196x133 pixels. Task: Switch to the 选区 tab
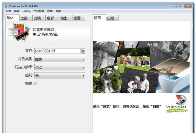(26, 18)
